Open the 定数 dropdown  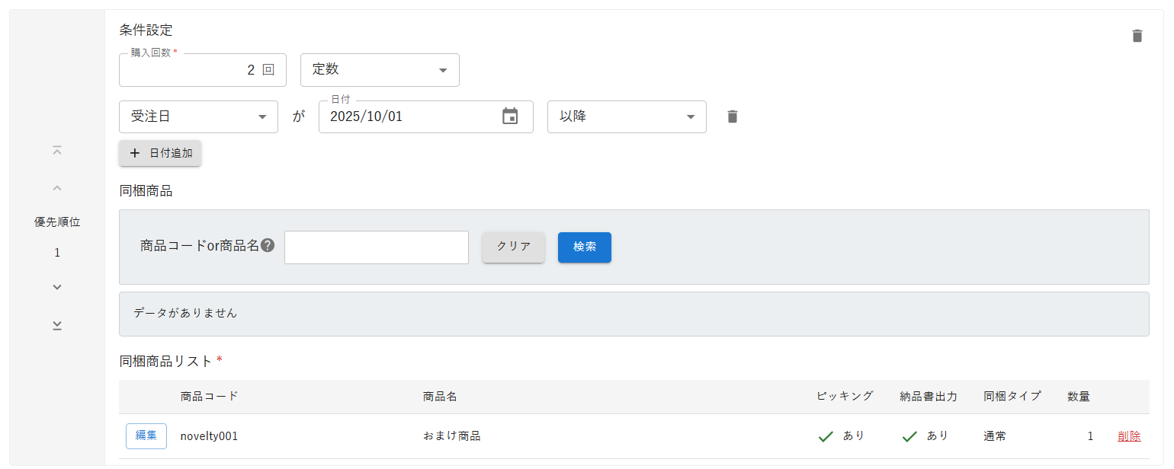(x=380, y=70)
